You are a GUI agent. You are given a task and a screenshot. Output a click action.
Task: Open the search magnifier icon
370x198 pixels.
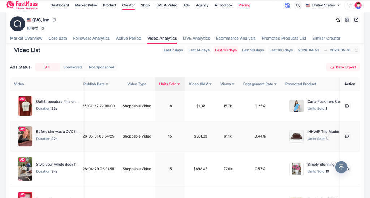tap(298, 5)
